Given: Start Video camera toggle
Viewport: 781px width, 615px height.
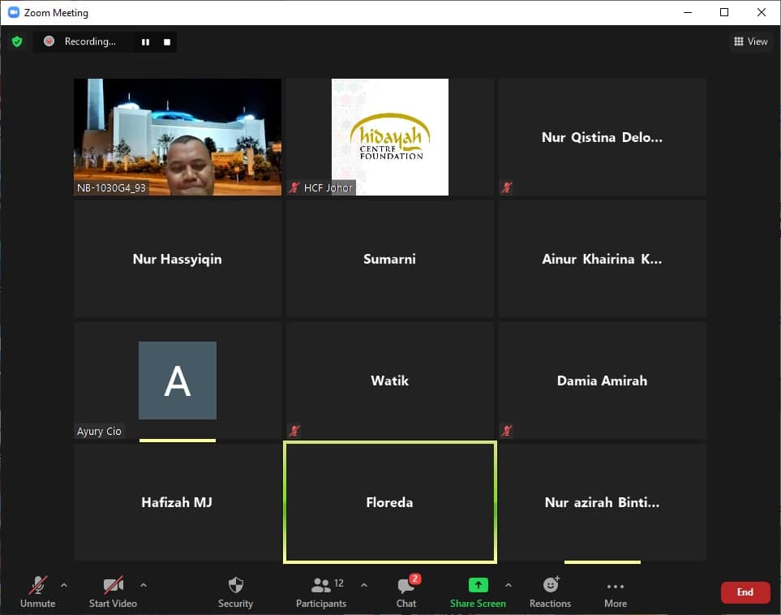Looking at the screenshot, I should click(x=113, y=591).
